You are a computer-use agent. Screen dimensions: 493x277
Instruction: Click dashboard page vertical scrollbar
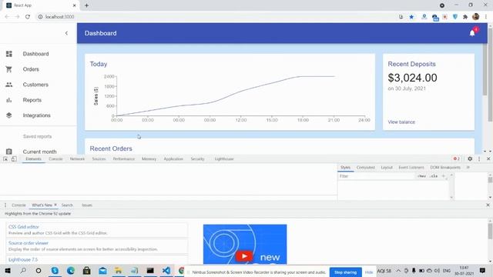pyautogui.click(x=490, y=75)
